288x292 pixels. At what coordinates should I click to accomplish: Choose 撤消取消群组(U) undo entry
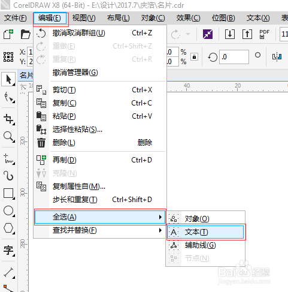(x=100, y=33)
